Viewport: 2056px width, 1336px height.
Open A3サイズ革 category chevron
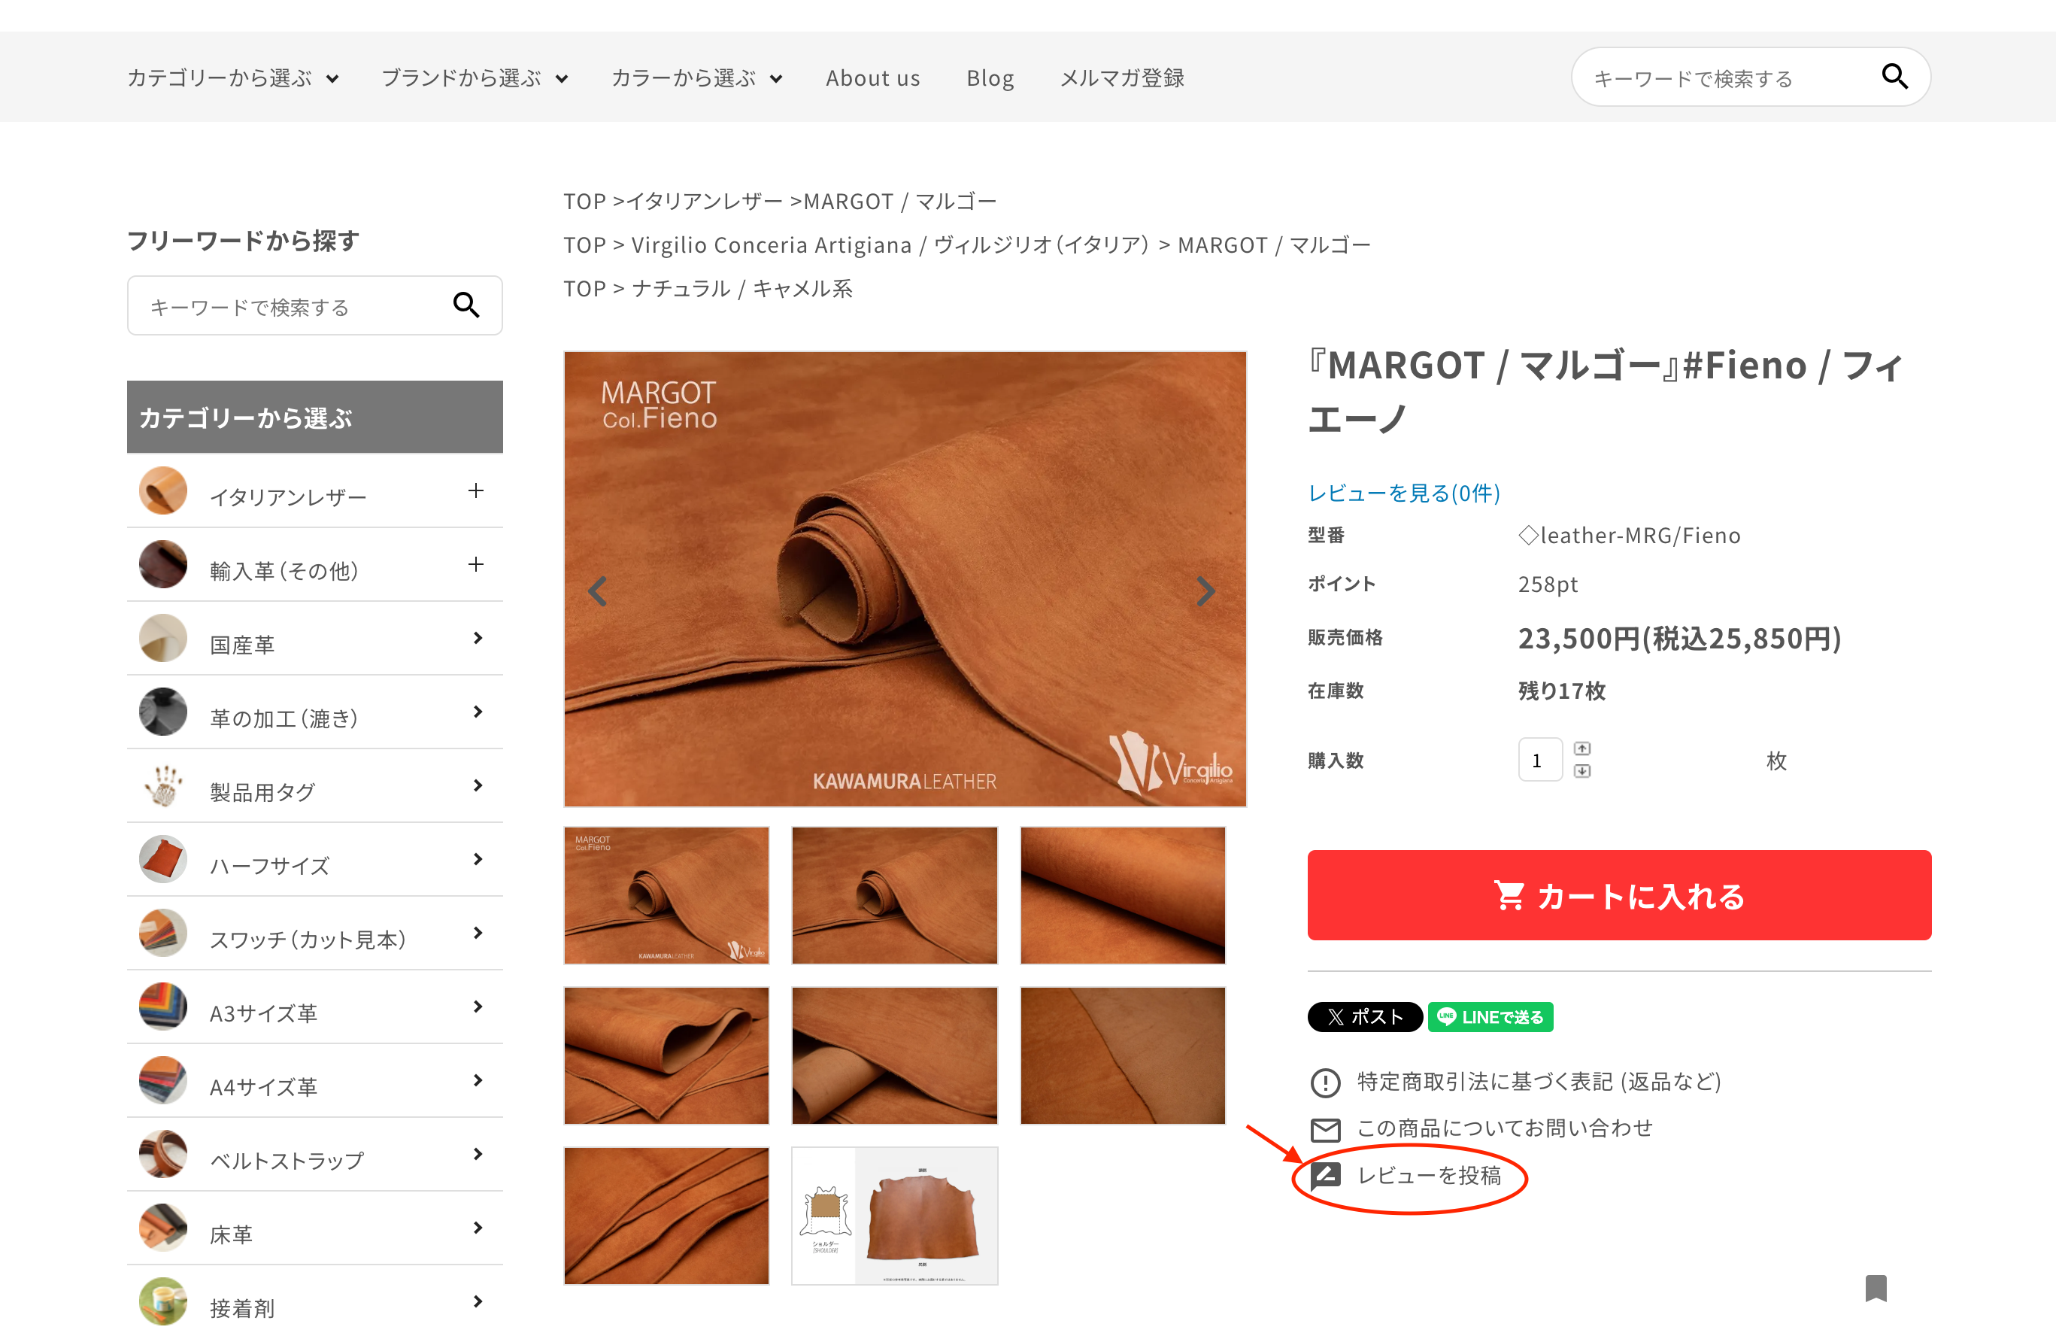pyautogui.click(x=478, y=1007)
